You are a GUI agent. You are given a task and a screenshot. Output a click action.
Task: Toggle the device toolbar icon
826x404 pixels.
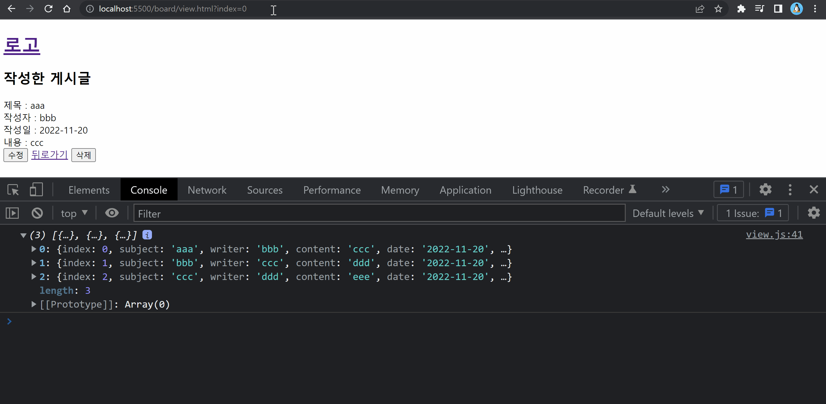click(36, 190)
